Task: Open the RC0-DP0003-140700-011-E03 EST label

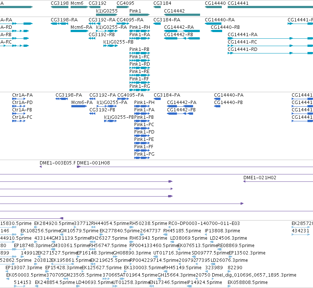Action: (204, 223)
